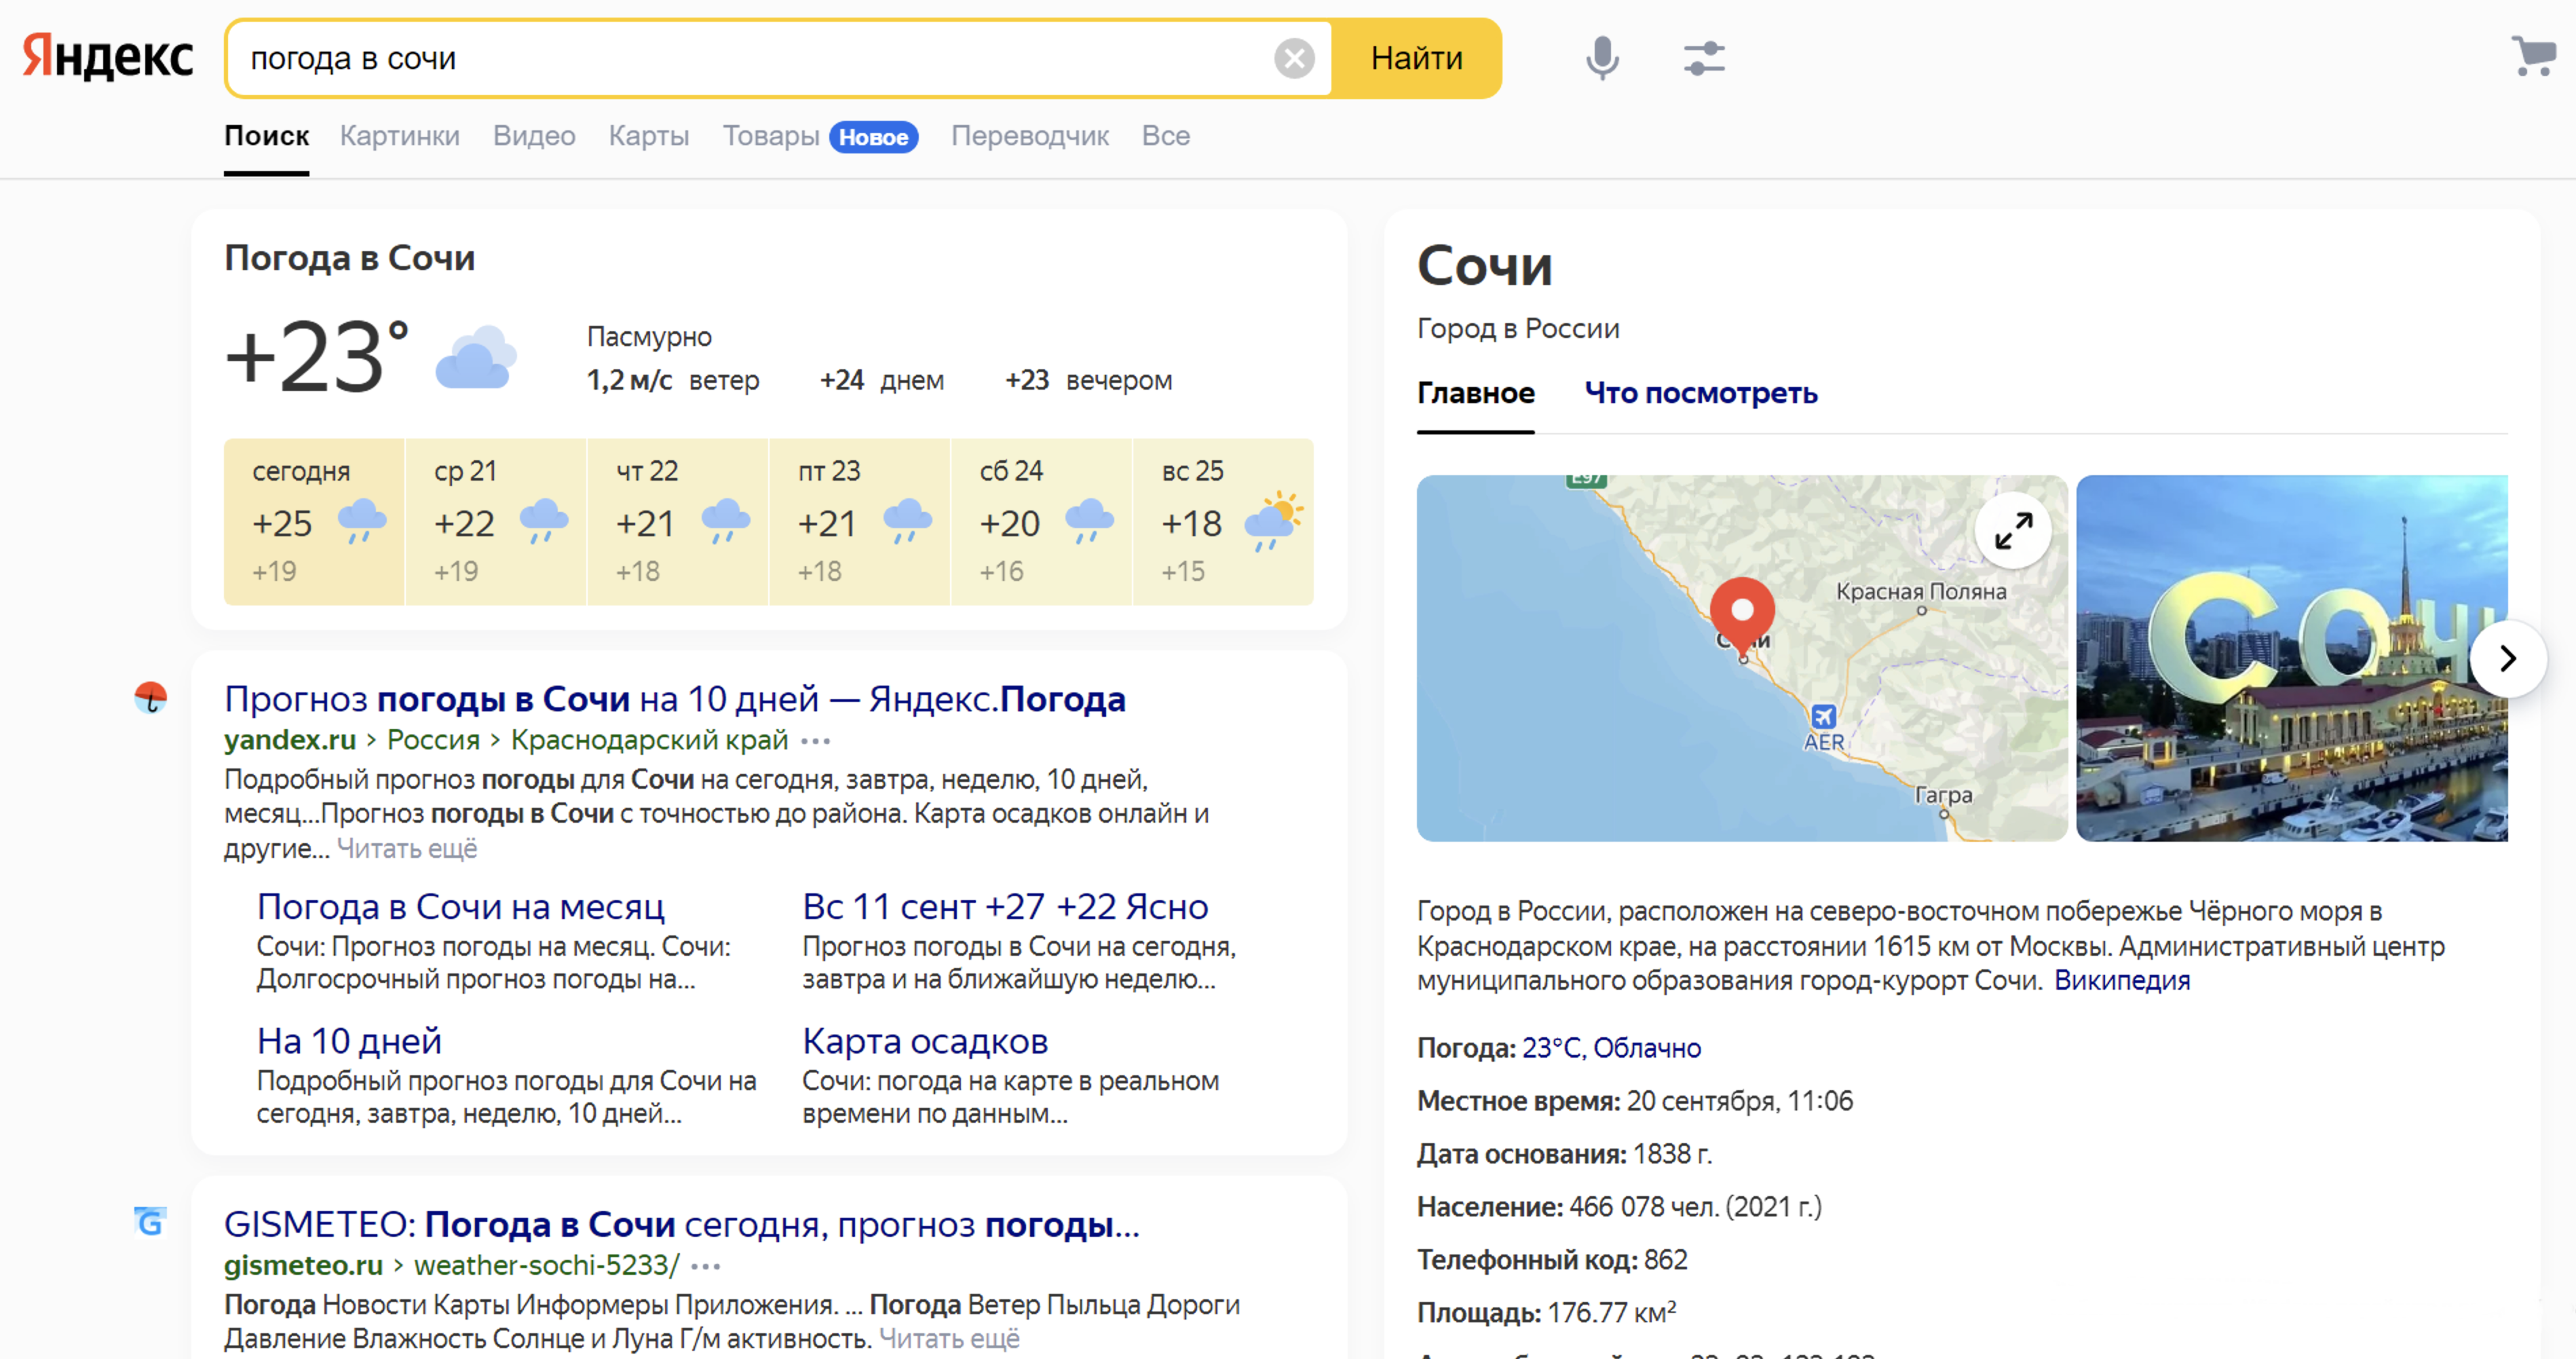Screen dimensions: 2576x1359
Task: Select the Поиск tab
Action: (266, 136)
